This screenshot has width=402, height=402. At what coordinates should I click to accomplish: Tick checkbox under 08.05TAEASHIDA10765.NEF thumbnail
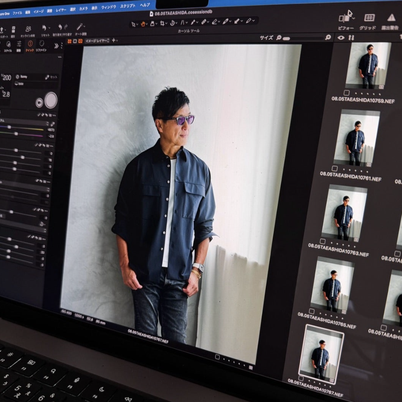(x=311, y=311)
